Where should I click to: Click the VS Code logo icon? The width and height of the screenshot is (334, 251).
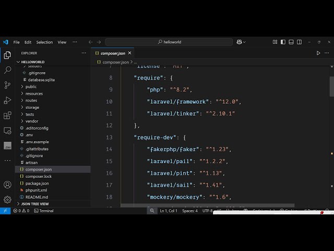pos(6,42)
